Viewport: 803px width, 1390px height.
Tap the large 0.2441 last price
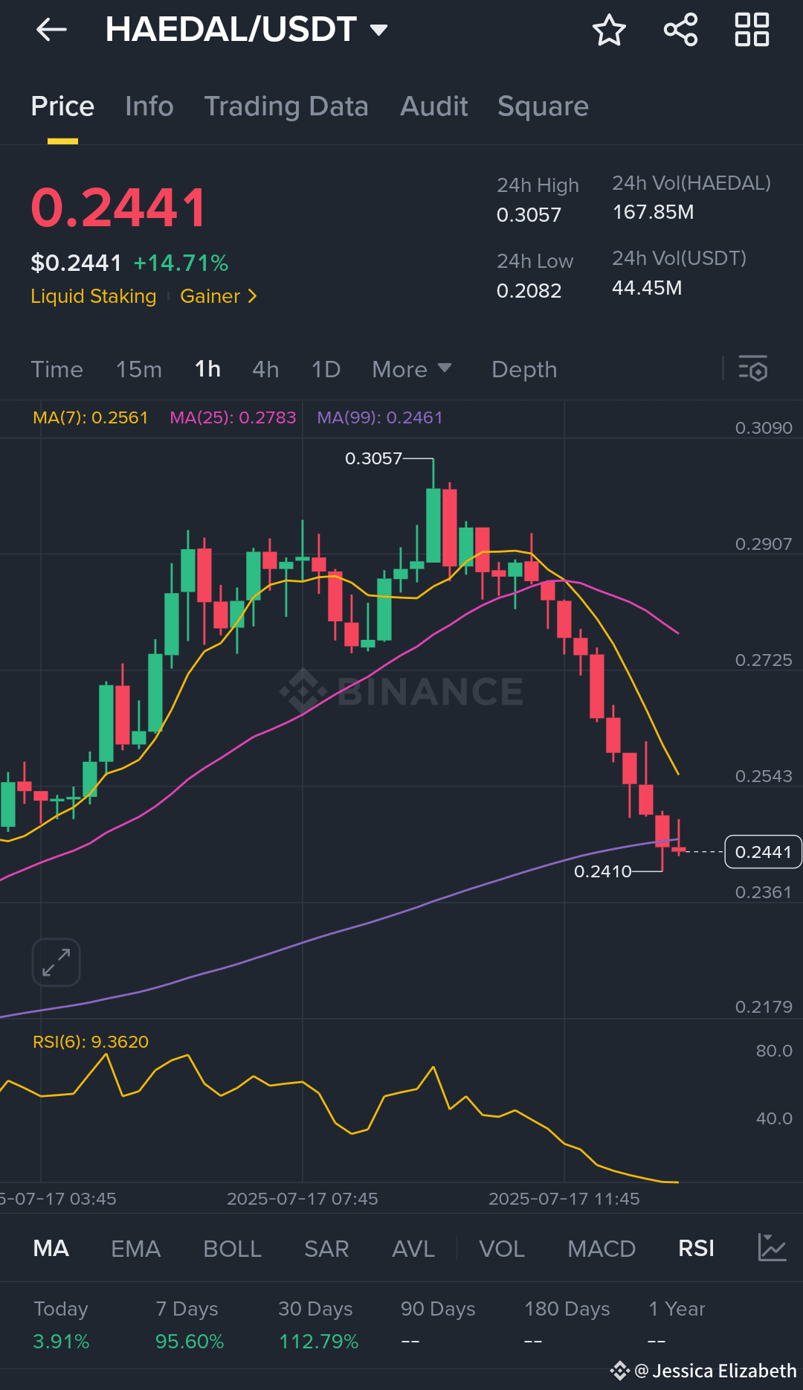click(x=119, y=207)
